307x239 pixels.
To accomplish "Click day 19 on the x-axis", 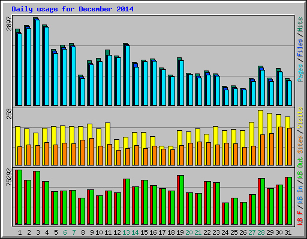I will tap(180, 232).
